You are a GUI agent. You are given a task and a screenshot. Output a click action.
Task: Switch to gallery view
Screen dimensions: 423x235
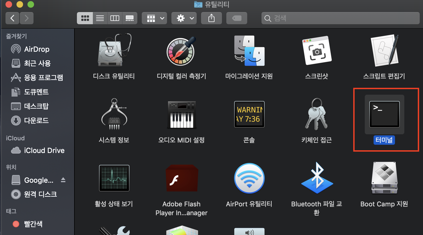tap(130, 18)
